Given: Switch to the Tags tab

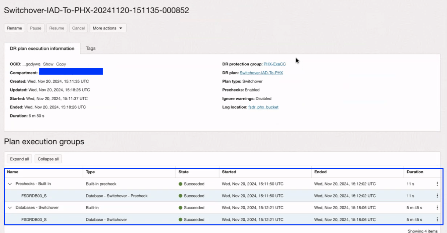Looking at the screenshot, I should [x=91, y=48].
